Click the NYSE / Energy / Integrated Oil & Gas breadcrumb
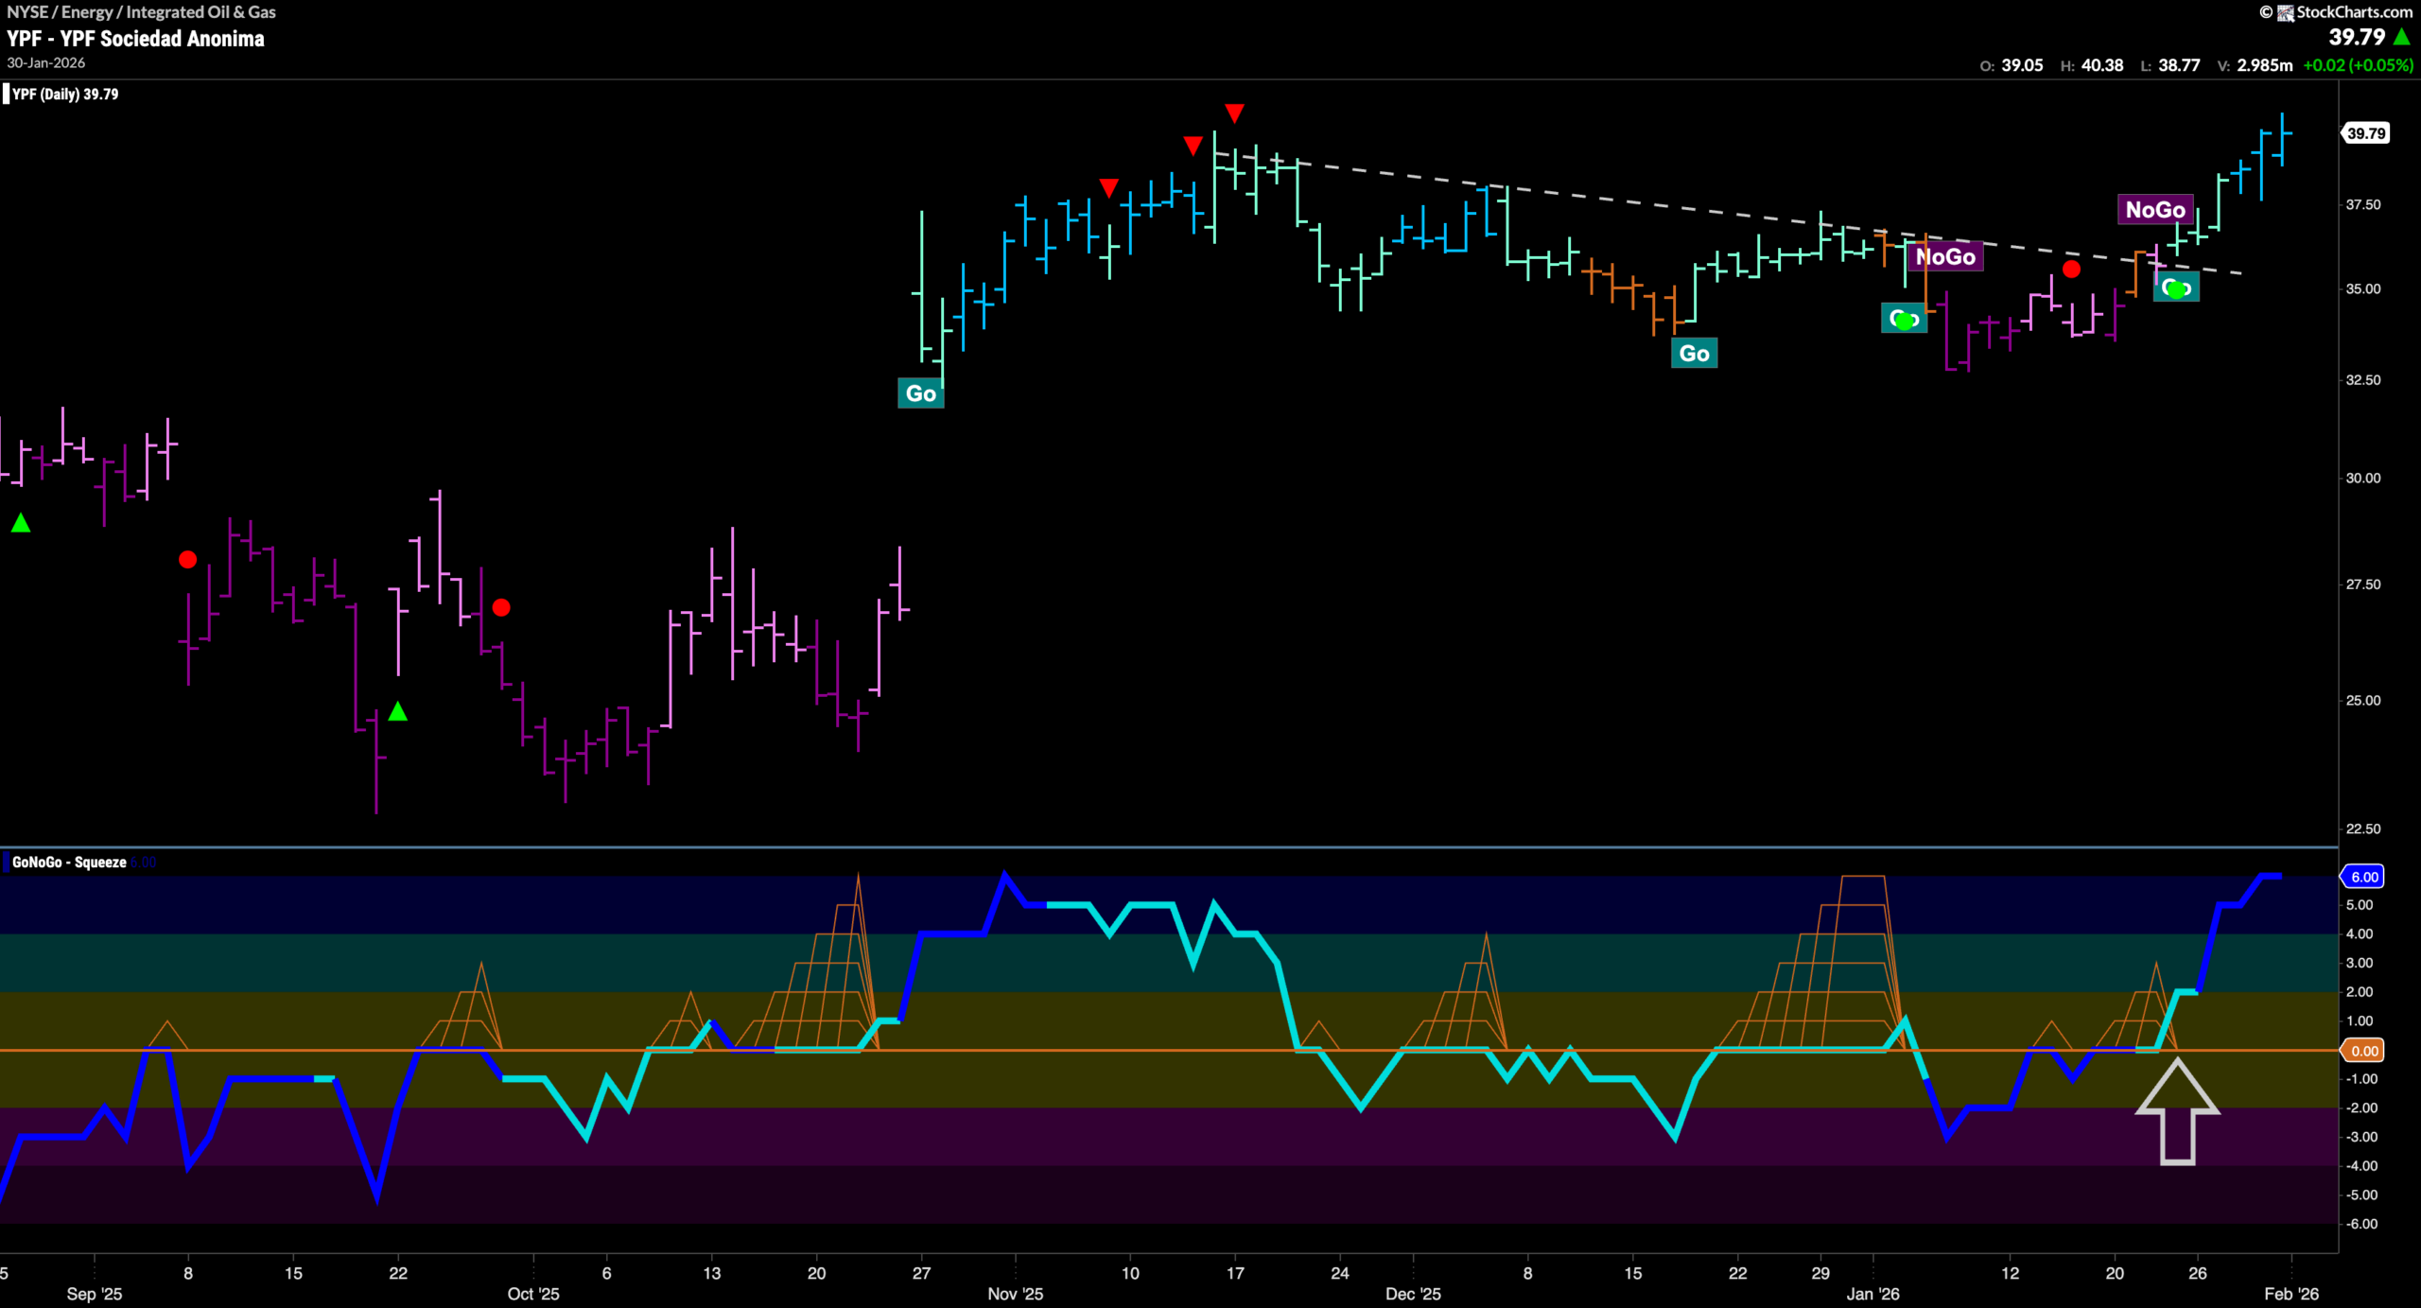Viewport: 2421px width, 1308px height. pyautogui.click(x=141, y=12)
